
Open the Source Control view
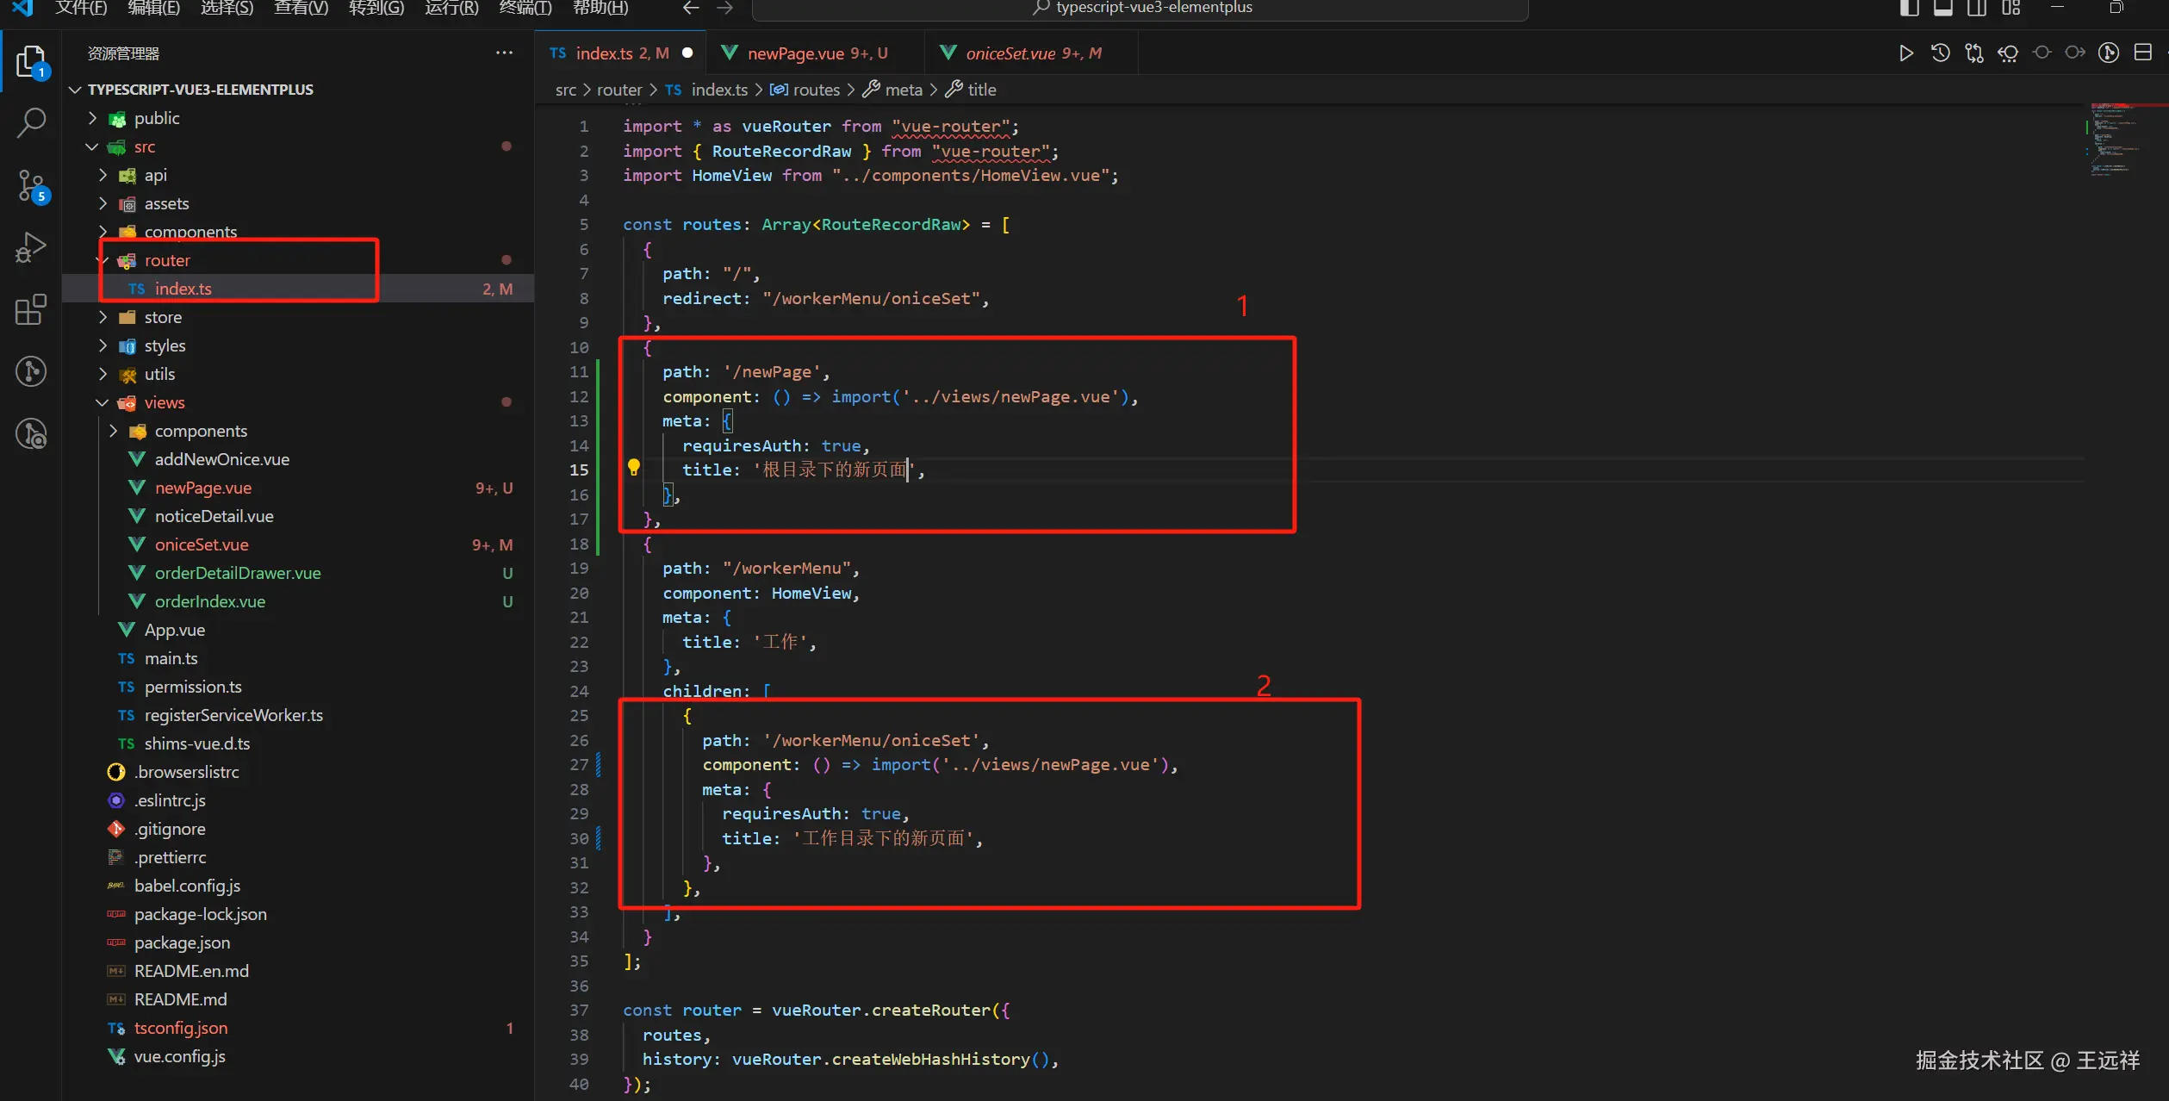[x=31, y=185]
